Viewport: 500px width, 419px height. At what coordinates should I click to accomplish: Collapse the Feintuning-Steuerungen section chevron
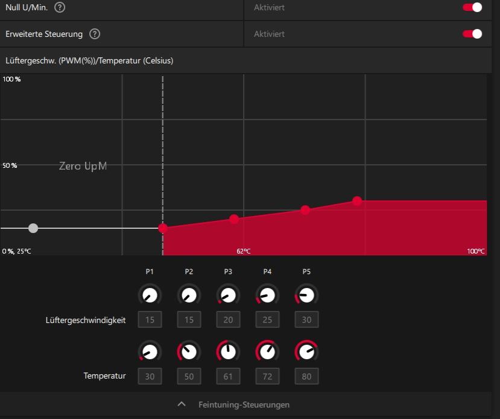(x=182, y=404)
